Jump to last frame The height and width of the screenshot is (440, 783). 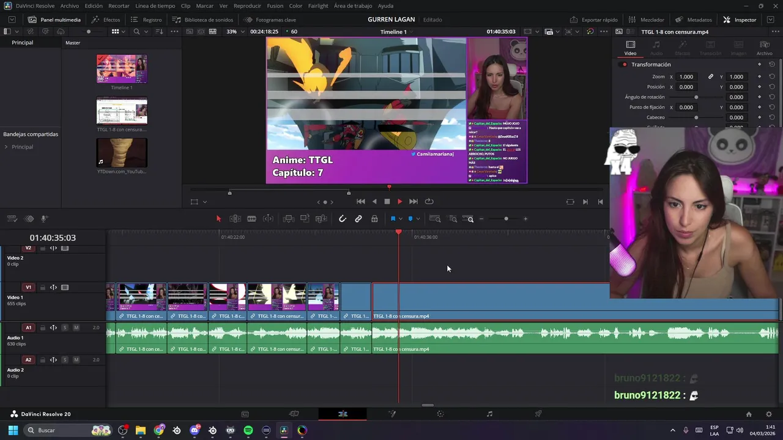[414, 202]
